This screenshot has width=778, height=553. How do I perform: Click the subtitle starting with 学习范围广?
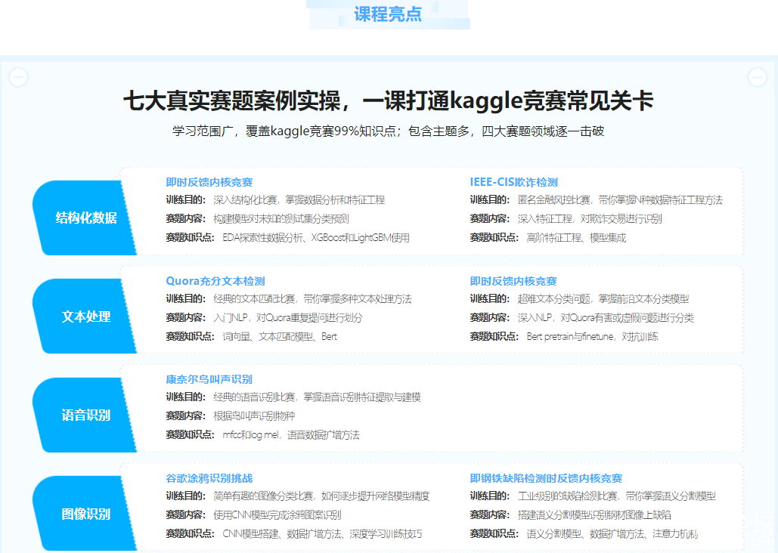(x=388, y=131)
